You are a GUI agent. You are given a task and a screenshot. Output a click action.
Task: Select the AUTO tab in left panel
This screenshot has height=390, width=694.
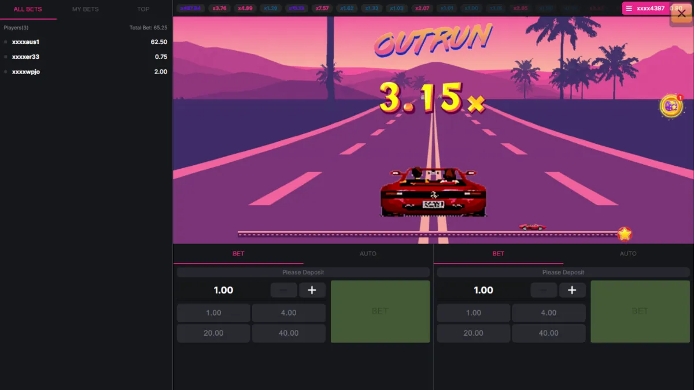pyautogui.click(x=368, y=254)
